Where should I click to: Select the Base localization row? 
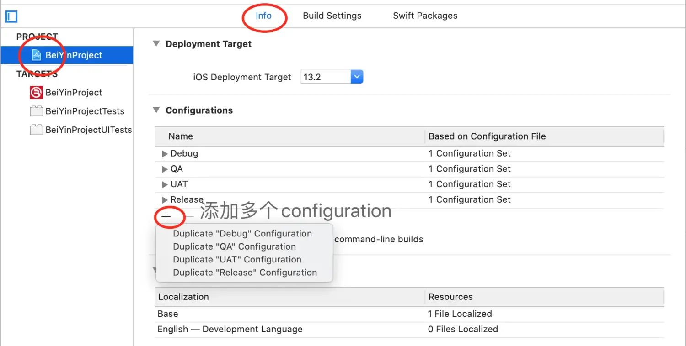coord(167,314)
